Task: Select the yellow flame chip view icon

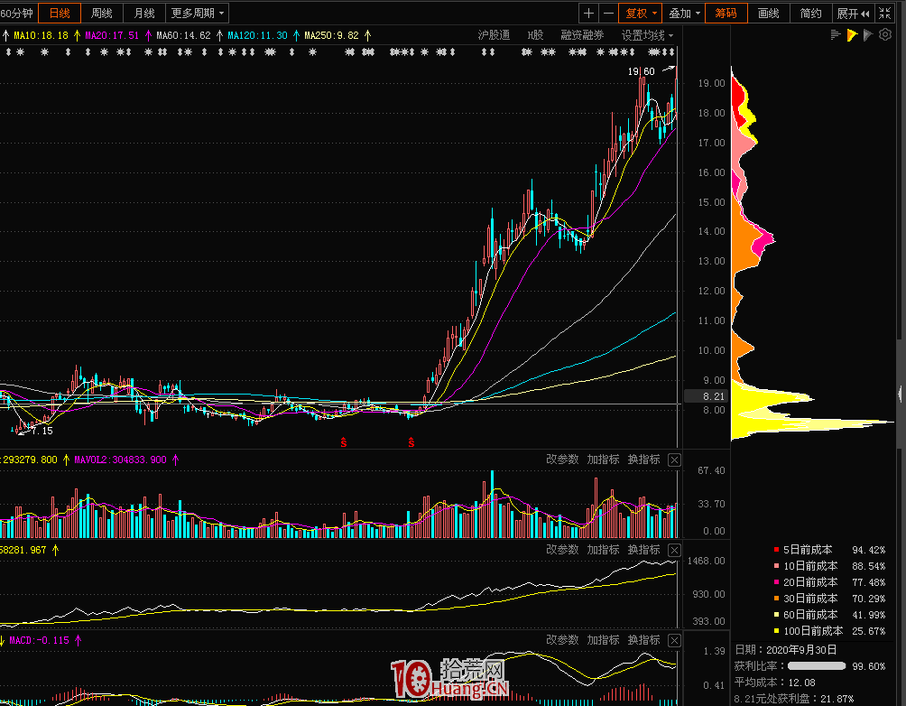Action: 852,35
